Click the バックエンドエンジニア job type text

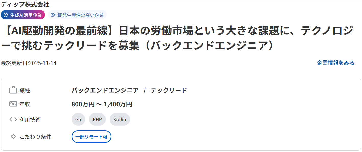(x=105, y=90)
